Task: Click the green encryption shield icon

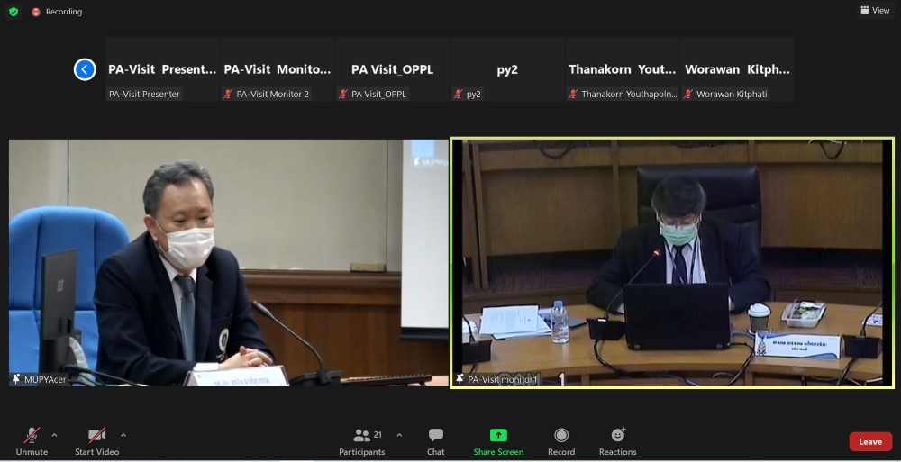Action: coord(14,12)
